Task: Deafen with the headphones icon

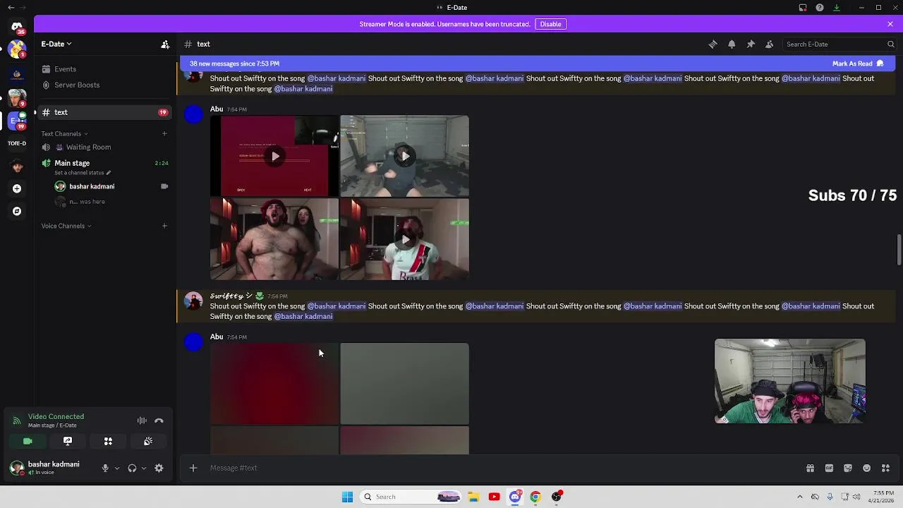Action: (x=132, y=468)
